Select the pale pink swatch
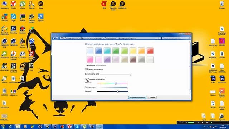The image size is (229, 129). click(x=98, y=59)
